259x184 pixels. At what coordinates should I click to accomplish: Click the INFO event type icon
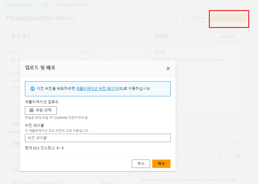[x=104, y=183]
